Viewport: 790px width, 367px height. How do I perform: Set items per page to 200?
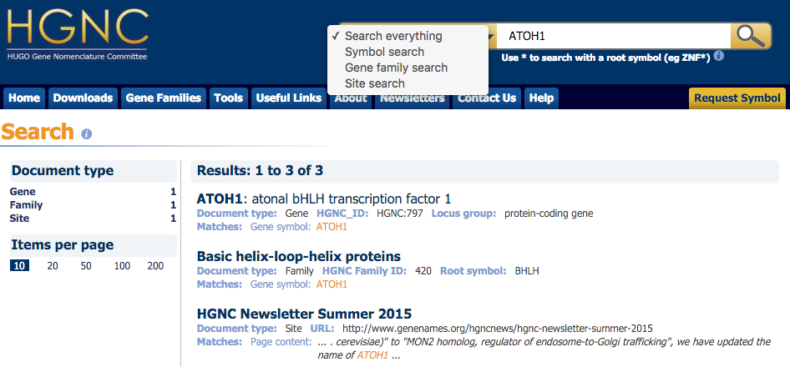155,265
